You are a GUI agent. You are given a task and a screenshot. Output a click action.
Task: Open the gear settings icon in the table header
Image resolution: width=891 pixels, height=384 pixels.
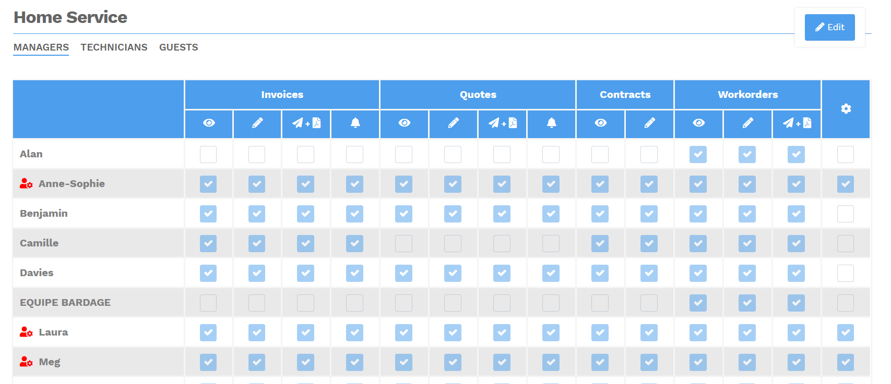846,109
